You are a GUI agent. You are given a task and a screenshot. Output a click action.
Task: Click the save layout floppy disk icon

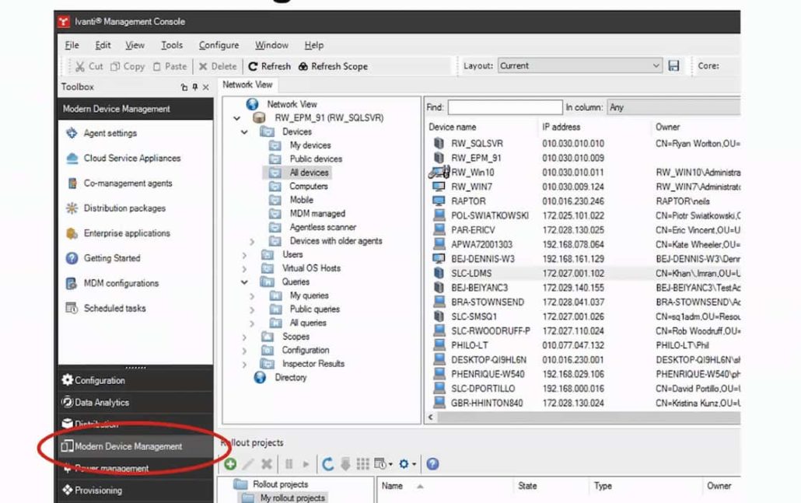pyautogui.click(x=673, y=66)
